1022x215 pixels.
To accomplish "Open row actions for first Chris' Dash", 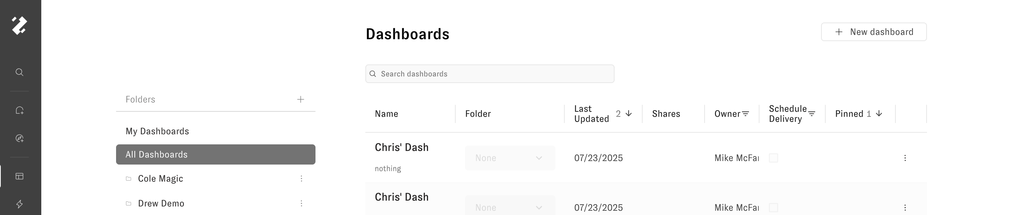I will (905, 158).
